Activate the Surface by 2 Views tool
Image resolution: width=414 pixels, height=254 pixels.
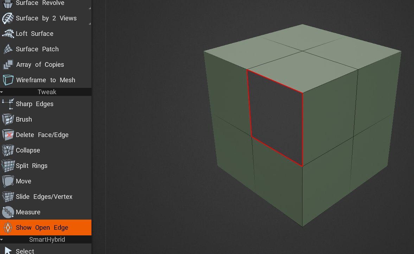click(46, 18)
